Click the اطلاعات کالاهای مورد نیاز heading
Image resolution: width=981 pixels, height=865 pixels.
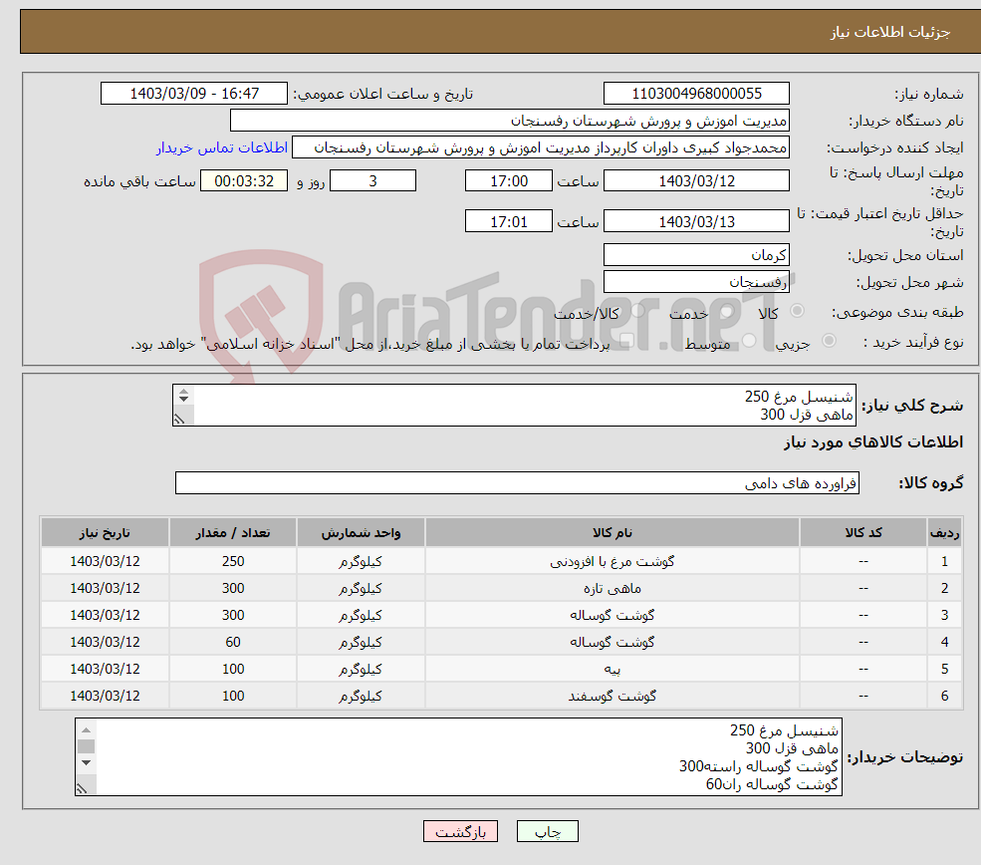pyautogui.click(x=872, y=442)
